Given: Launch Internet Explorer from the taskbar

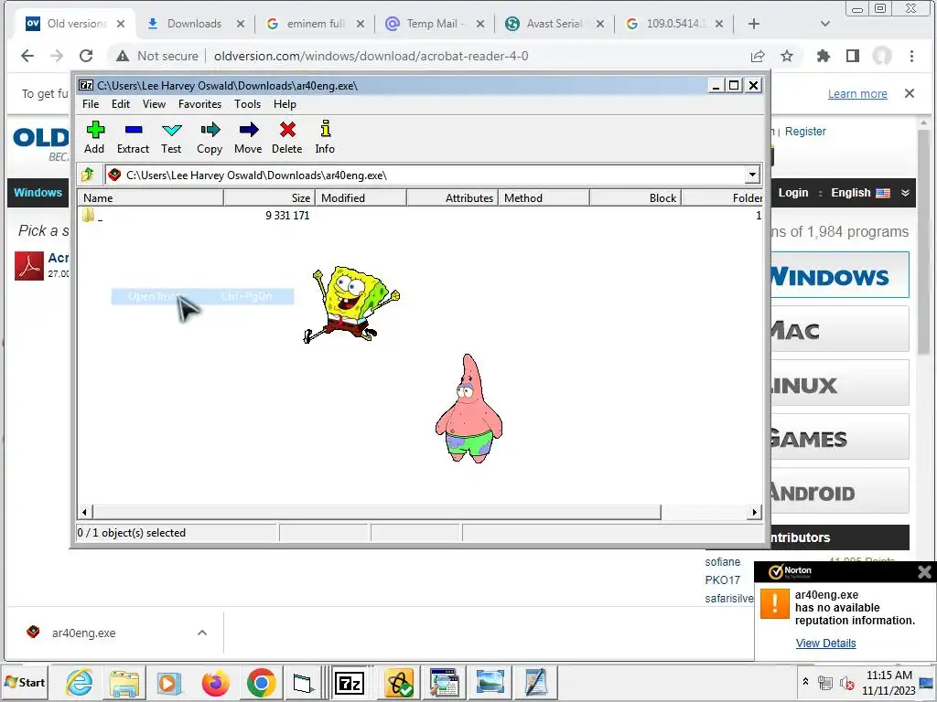Looking at the screenshot, I should click(x=79, y=682).
